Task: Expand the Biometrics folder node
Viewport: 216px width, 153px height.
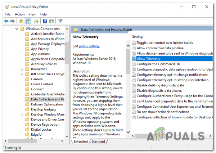Action: pos(22,69)
